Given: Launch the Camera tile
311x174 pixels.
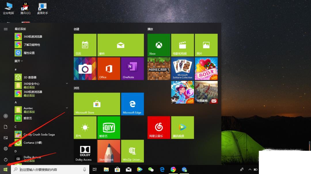Looking at the screenshot, I should 85,69.
